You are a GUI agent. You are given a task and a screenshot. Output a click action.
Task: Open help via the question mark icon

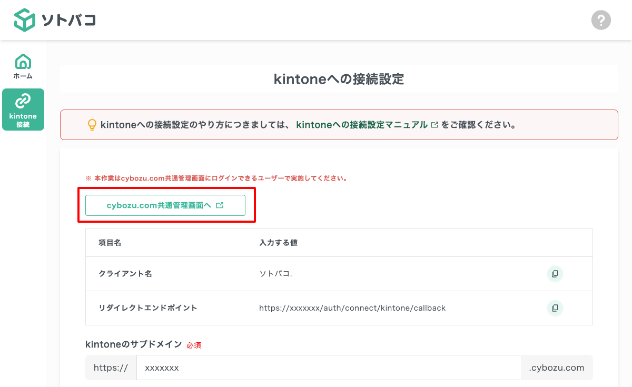(x=601, y=20)
